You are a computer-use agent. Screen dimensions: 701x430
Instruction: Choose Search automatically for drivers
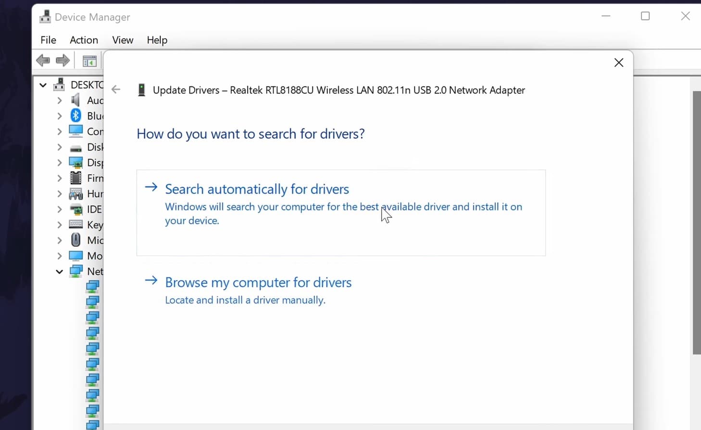tap(257, 189)
